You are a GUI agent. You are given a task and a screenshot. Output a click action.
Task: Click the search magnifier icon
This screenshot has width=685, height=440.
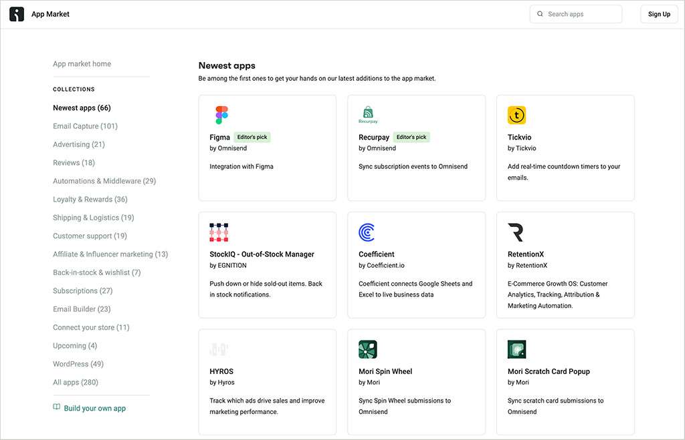[540, 14]
